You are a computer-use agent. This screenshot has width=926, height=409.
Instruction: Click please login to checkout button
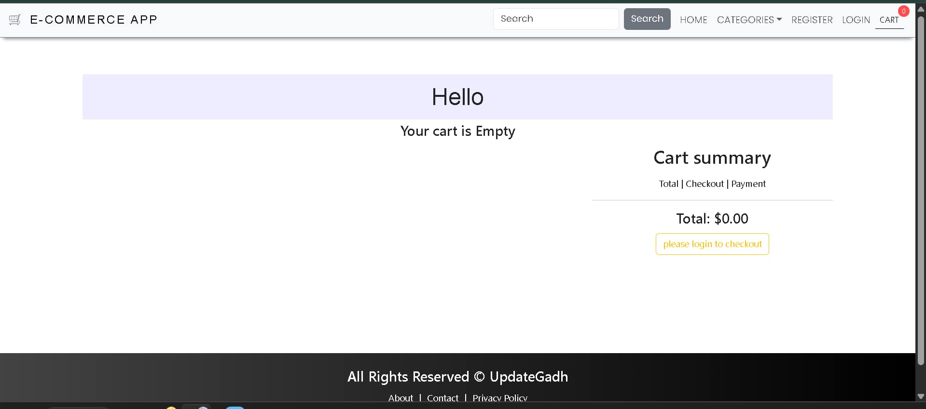712,244
